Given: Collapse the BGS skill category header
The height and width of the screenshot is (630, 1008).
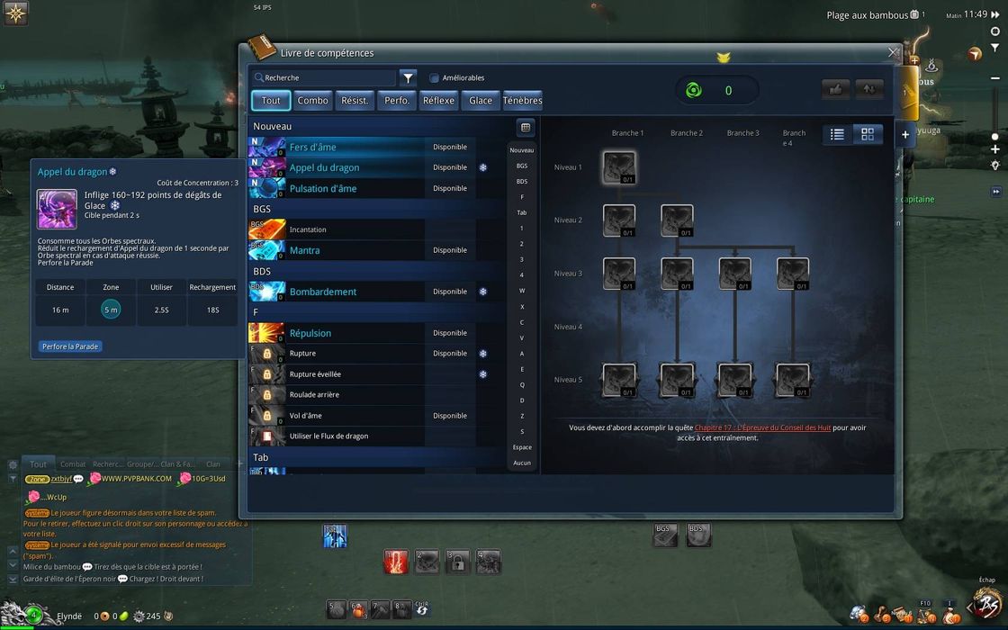Looking at the screenshot, I should click(262, 209).
